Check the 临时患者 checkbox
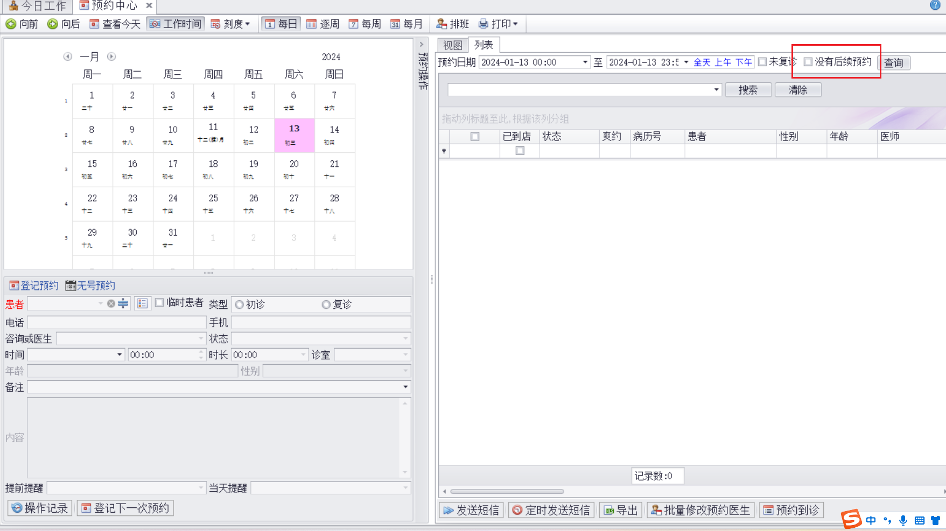The width and height of the screenshot is (946, 531). [159, 303]
